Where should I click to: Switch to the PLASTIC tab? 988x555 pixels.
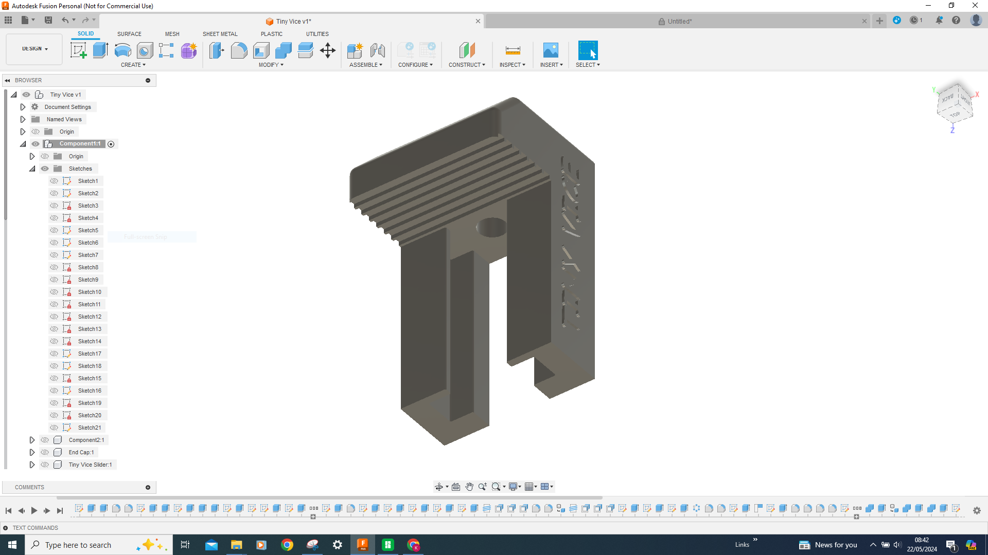(272, 34)
